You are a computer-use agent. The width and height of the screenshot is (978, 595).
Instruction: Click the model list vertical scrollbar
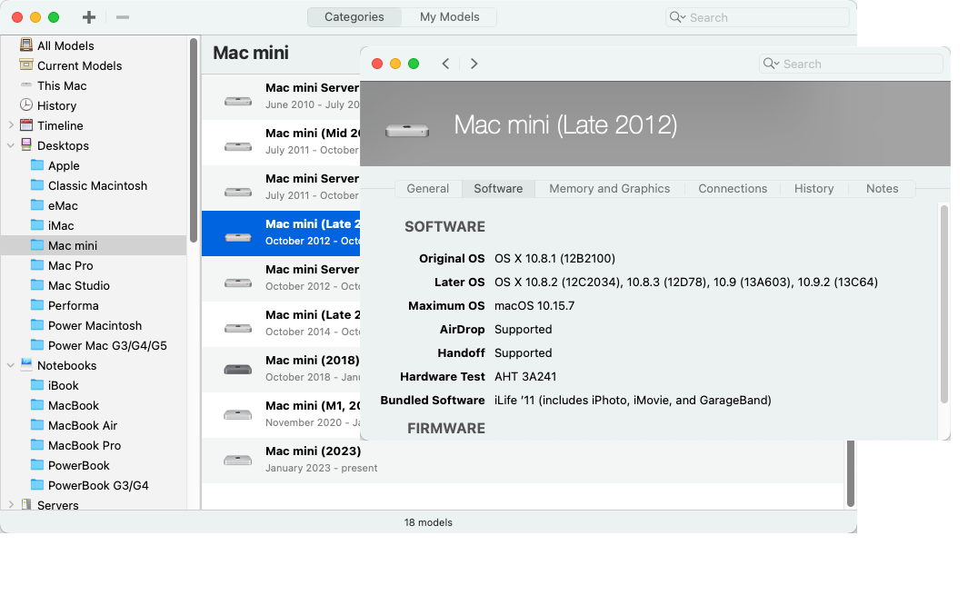(x=850, y=473)
